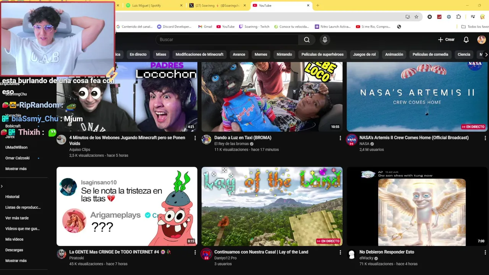Open options for Lay of the Land stream
Screen dimensions: 489x275
340,252
